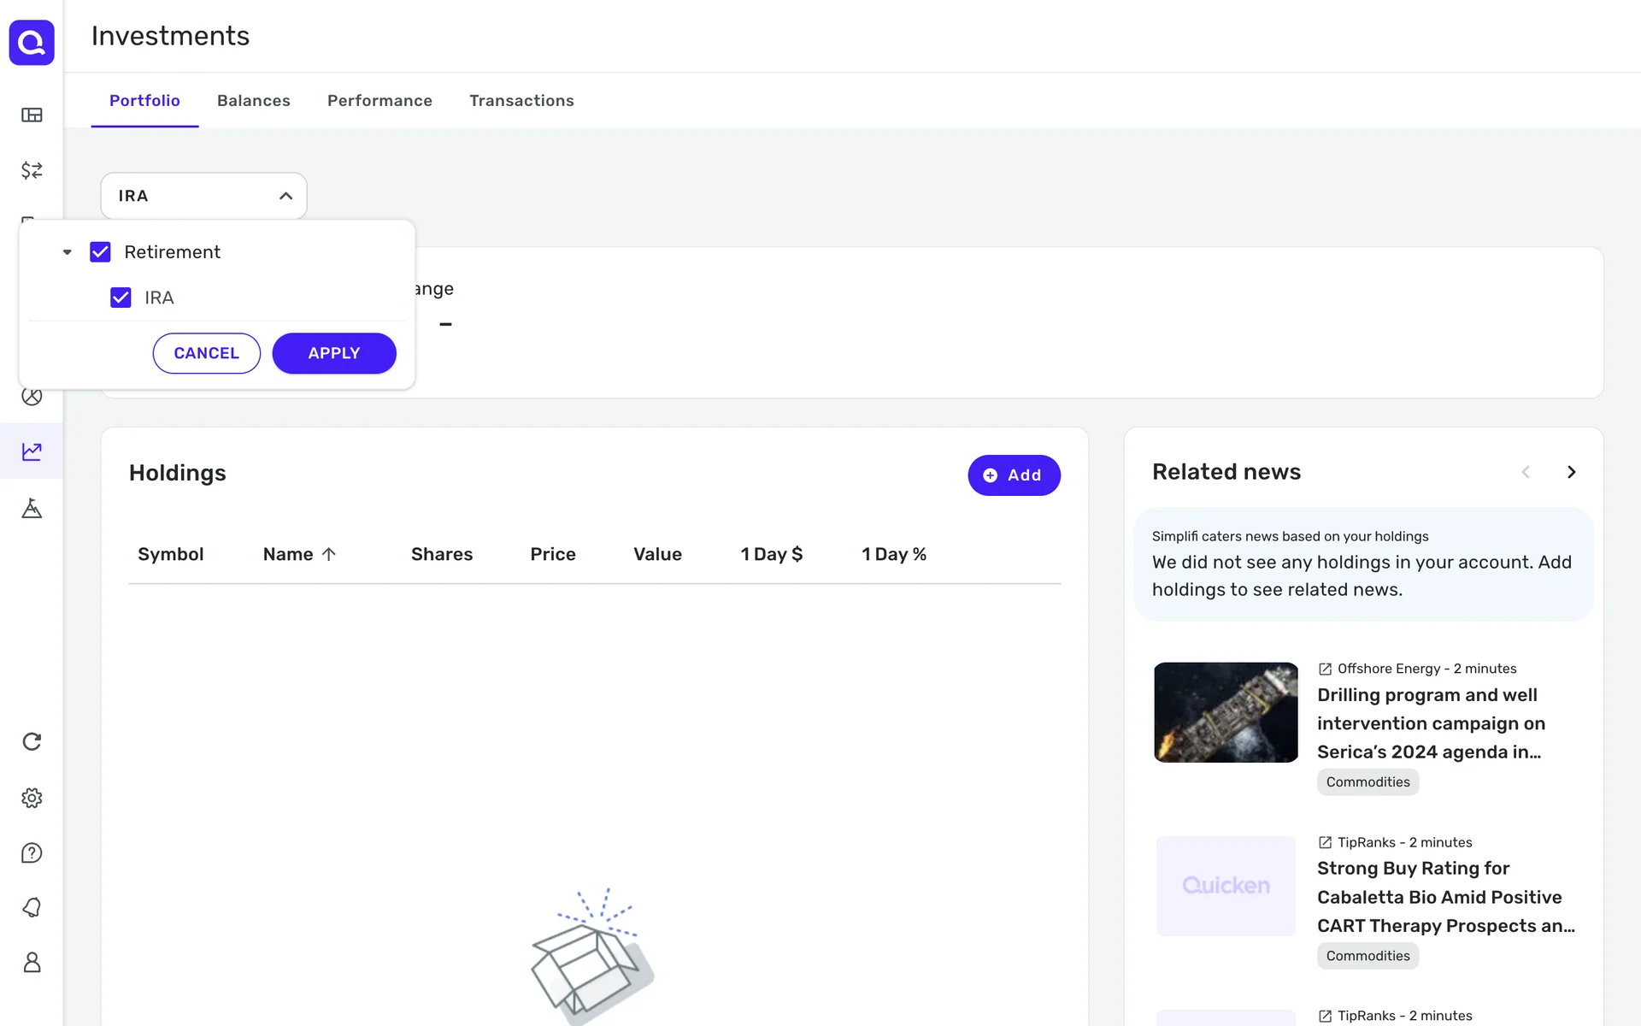Switch to the Balances tab
Viewport: 1641px width, 1026px height.
tap(253, 101)
